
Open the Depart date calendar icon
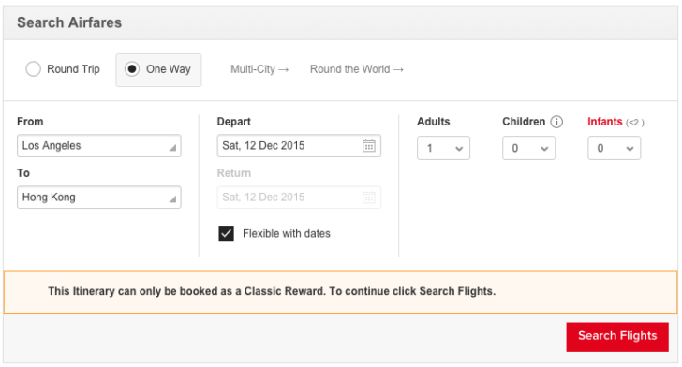369,146
